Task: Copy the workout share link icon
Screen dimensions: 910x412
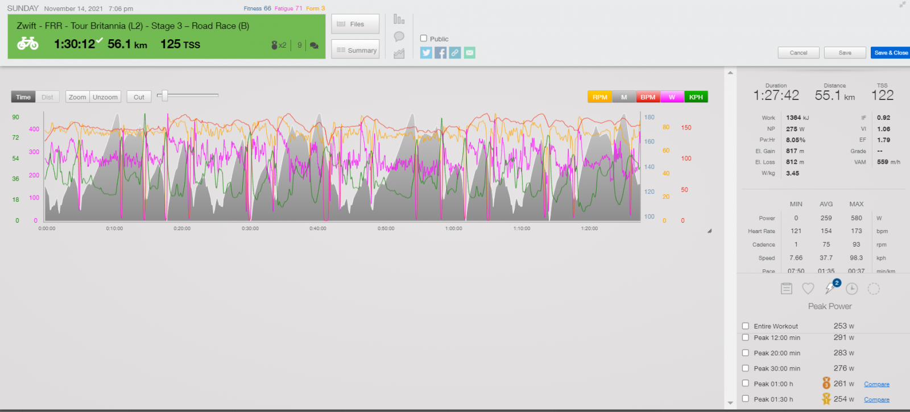Action: pyautogui.click(x=455, y=53)
